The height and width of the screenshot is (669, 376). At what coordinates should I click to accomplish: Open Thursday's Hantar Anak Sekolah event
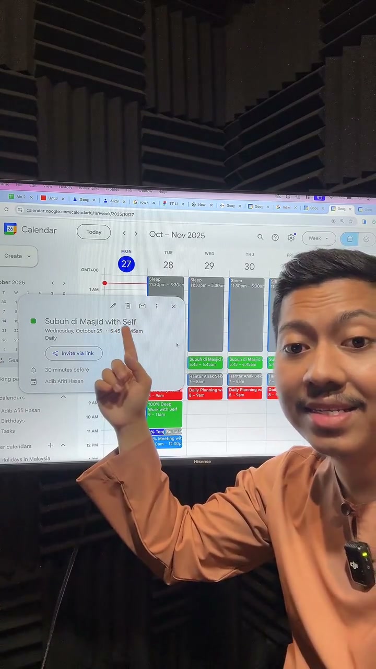point(245,379)
